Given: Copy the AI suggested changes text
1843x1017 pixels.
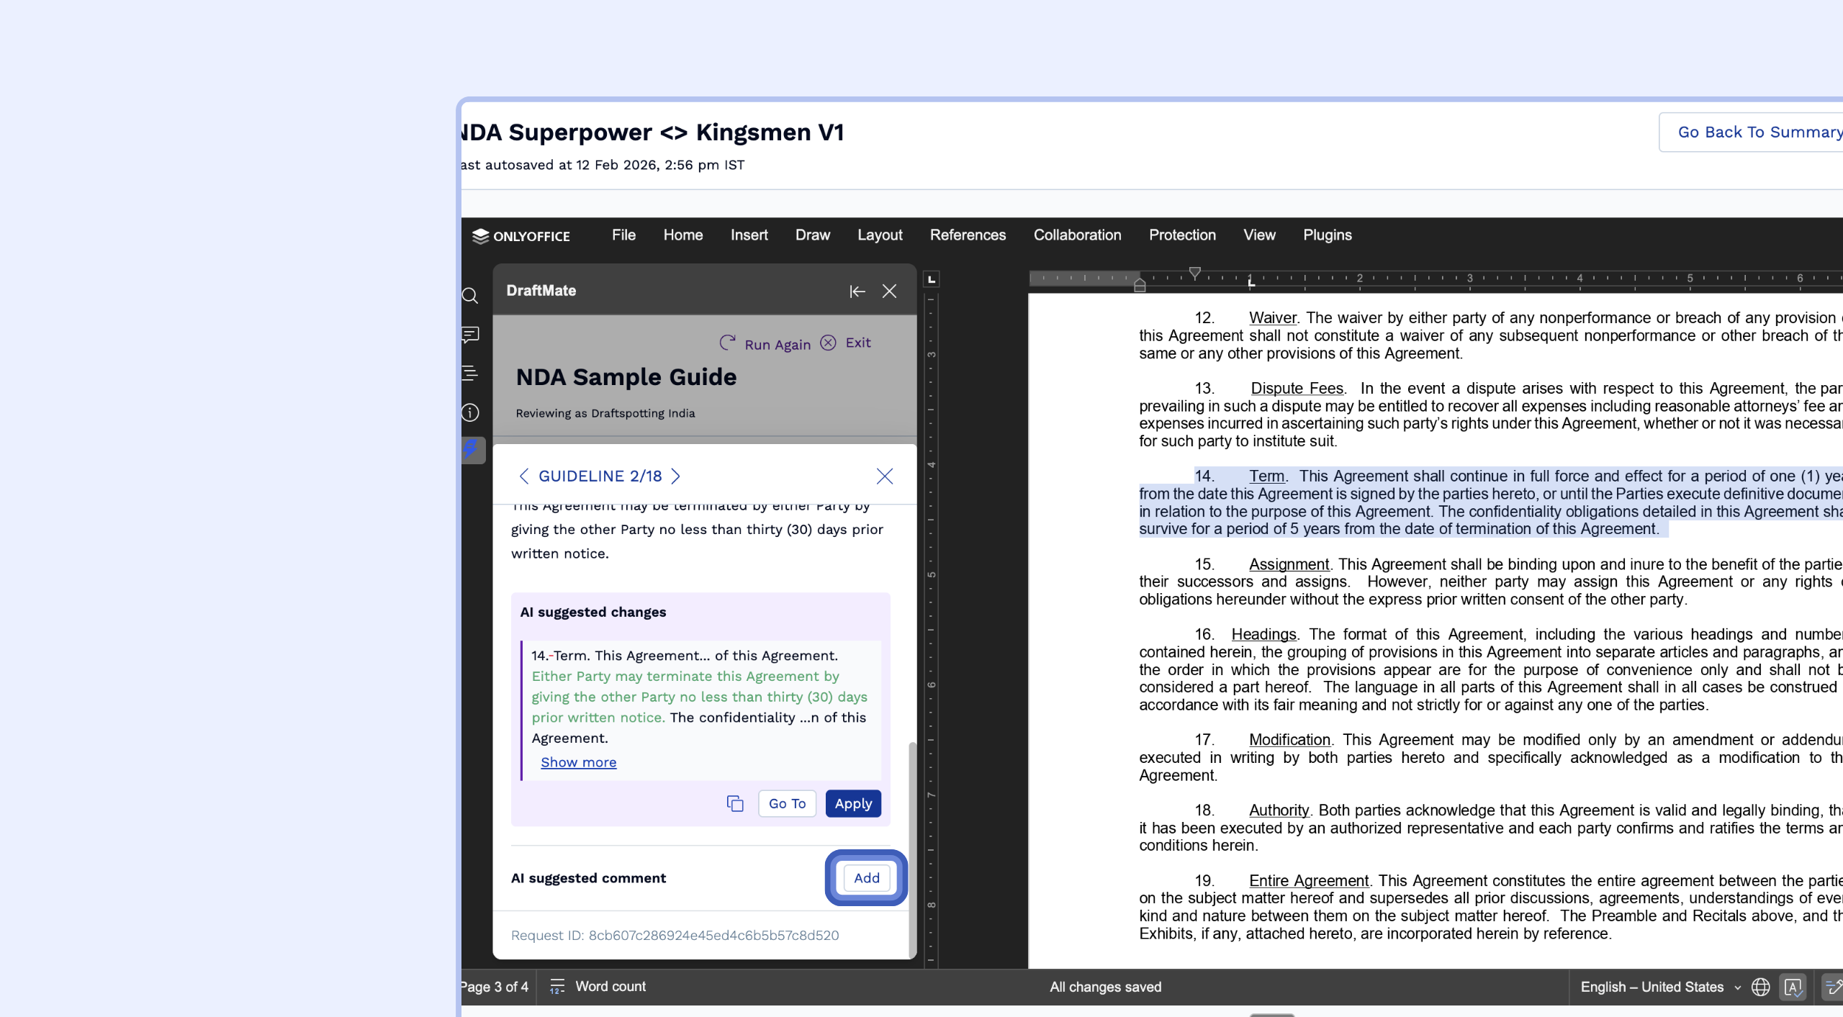Looking at the screenshot, I should pos(734,803).
